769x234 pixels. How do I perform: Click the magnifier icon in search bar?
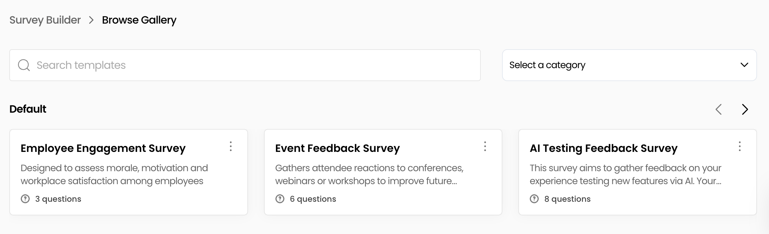[24, 65]
